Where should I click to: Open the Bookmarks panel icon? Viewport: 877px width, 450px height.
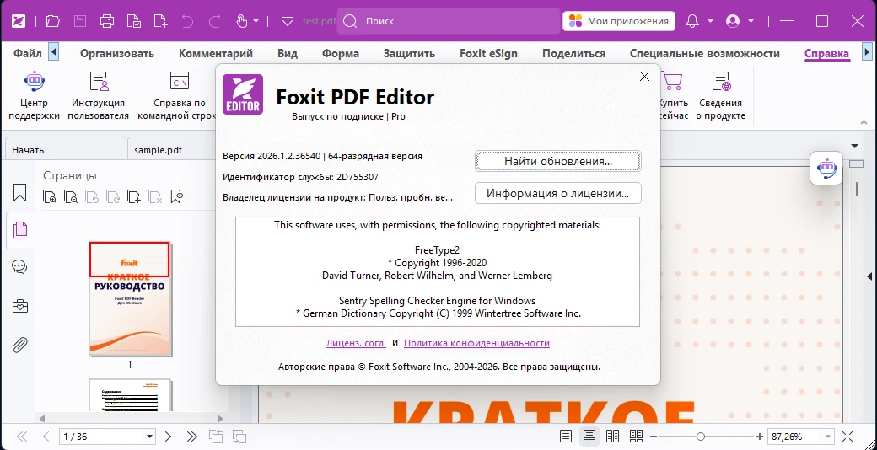pos(19,193)
